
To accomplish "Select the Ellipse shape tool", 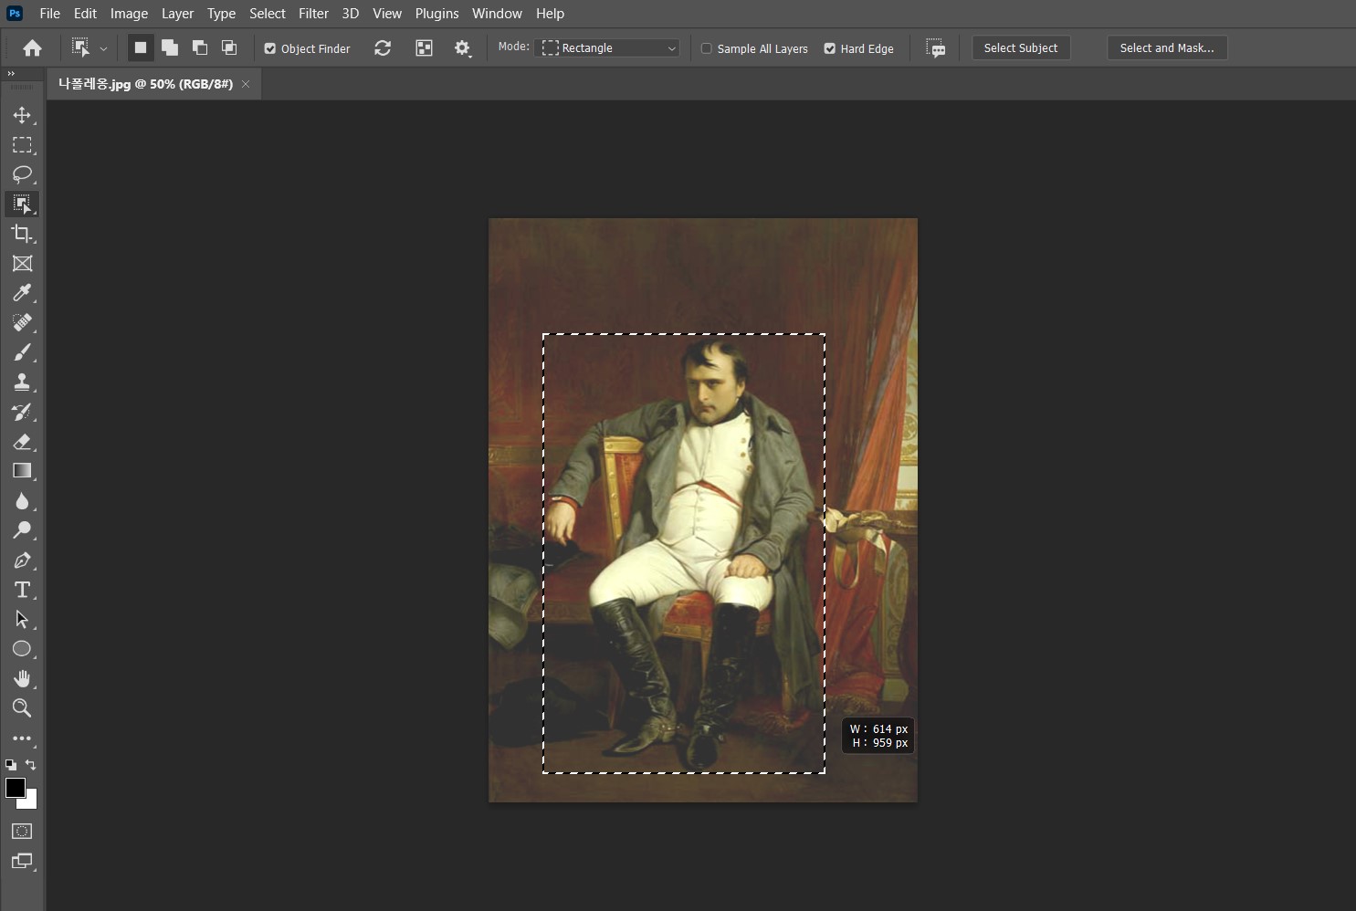I will coord(22,649).
